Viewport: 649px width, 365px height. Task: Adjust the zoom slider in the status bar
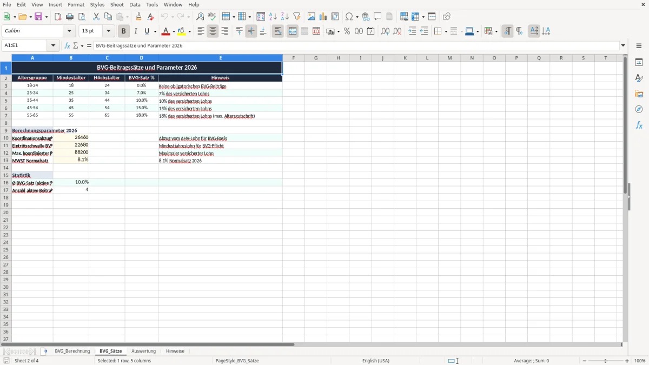pos(606,361)
